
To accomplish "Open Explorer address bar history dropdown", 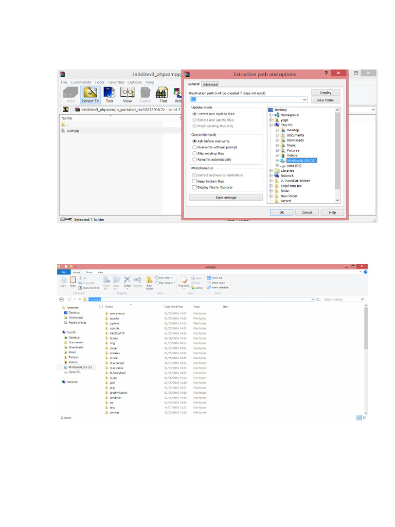I will [313, 299].
